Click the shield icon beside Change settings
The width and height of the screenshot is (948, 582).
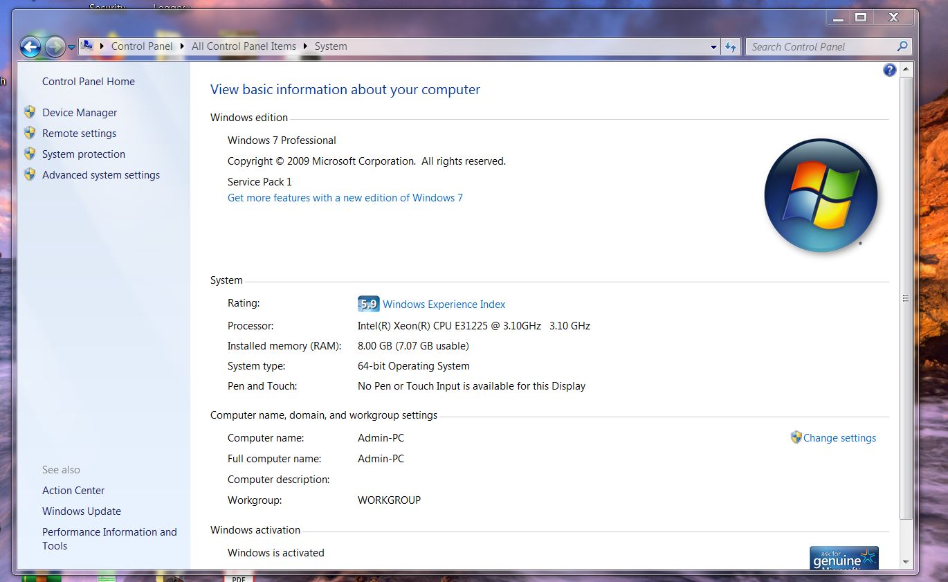coord(796,437)
